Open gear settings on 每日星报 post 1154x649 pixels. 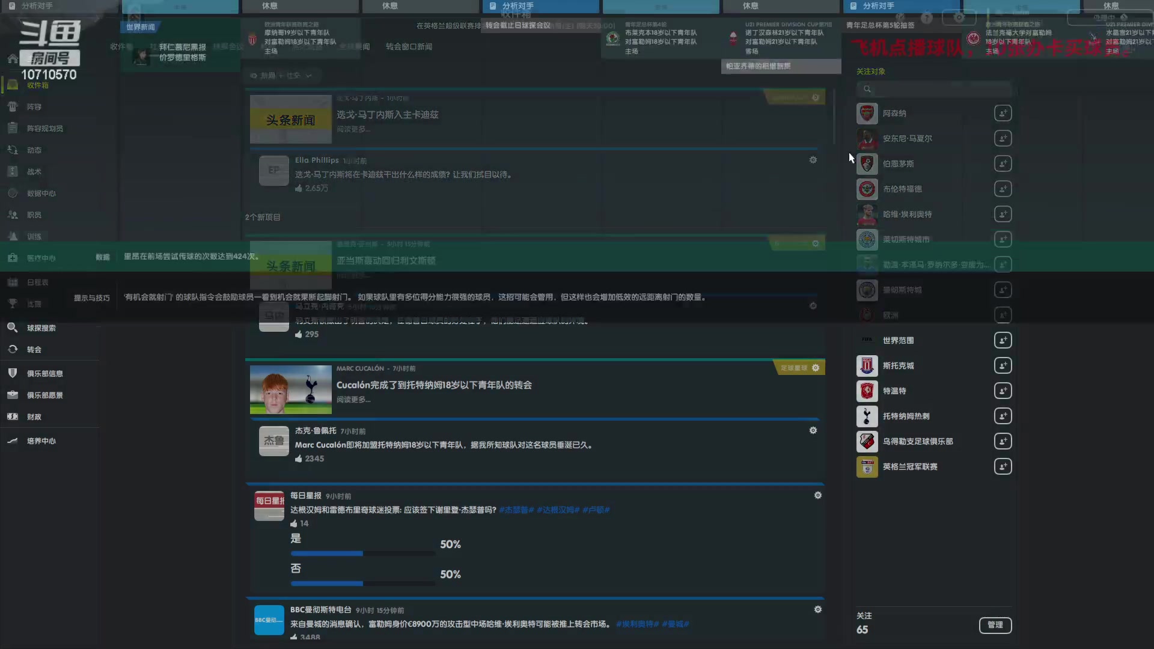(817, 495)
